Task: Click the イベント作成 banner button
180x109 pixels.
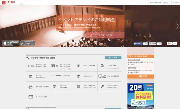Action: [105, 35]
